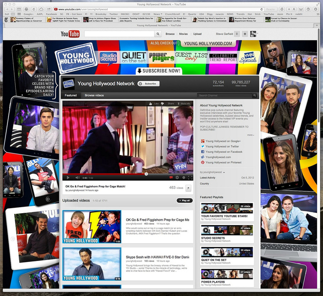The height and width of the screenshot is (296, 323).
Task: Switch to the Browse videos tab
Action: (x=94, y=95)
